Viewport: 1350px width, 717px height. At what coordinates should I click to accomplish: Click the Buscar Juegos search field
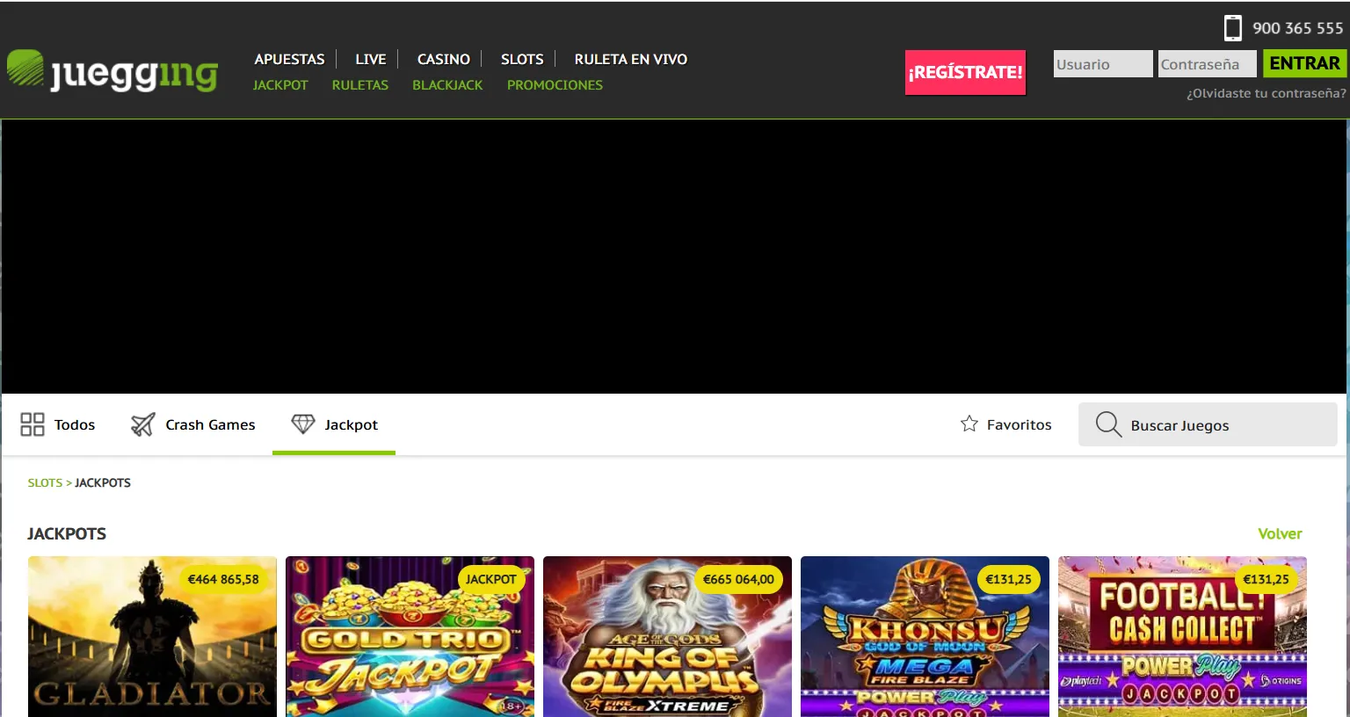click(1208, 424)
